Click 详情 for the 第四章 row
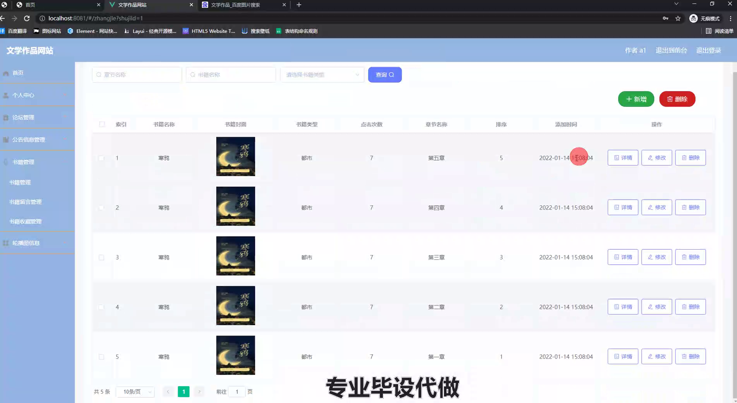The image size is (737, 403). point(623,207)
